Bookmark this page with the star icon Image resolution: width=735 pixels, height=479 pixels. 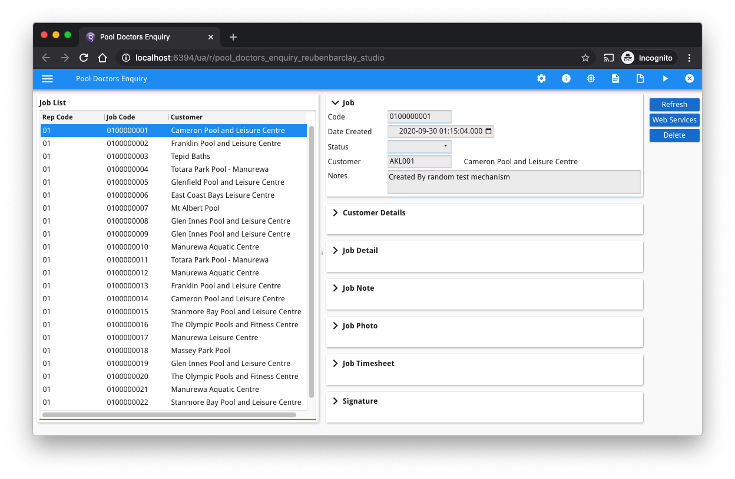point(585,58)
